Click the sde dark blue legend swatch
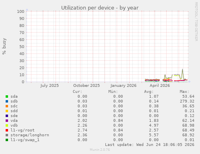 pos(7,116)
